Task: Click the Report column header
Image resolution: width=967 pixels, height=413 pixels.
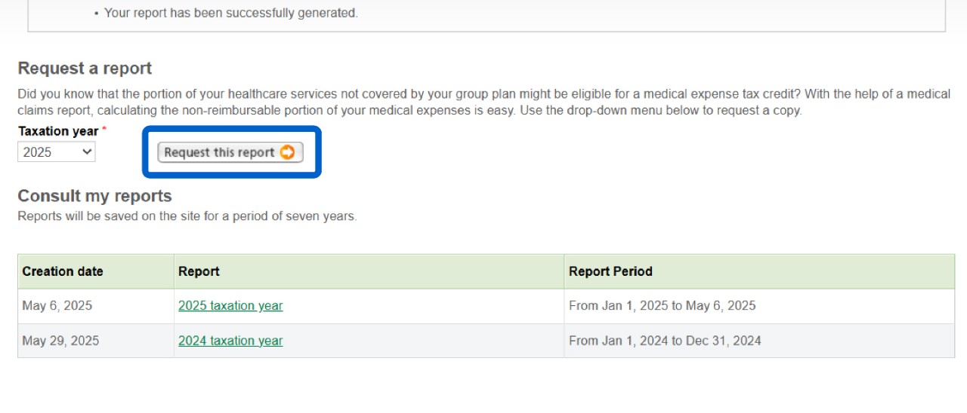Action: [x=199, y=271]
